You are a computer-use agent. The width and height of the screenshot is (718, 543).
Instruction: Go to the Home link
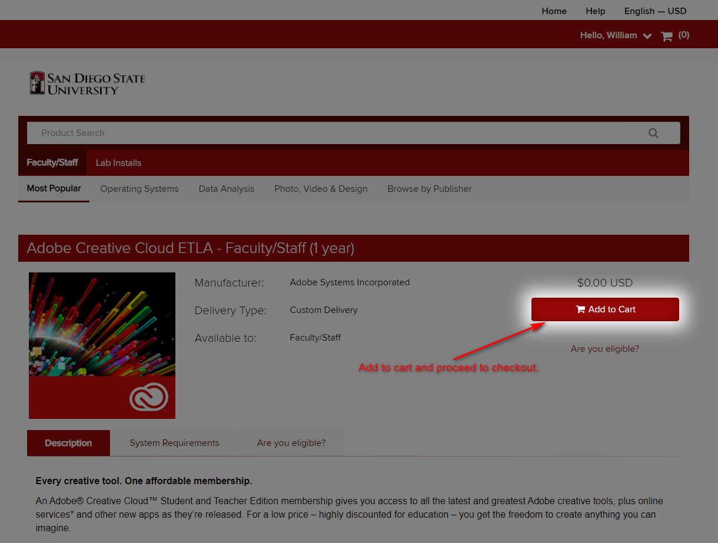coord(554,11)
